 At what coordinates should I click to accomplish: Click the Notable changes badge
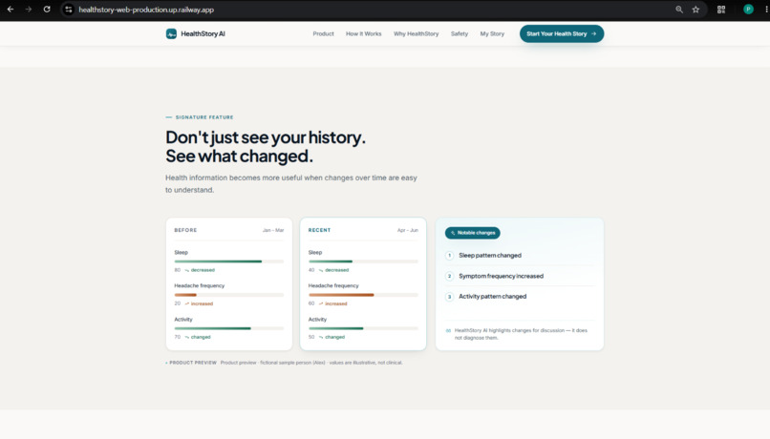tap(472, 233)
